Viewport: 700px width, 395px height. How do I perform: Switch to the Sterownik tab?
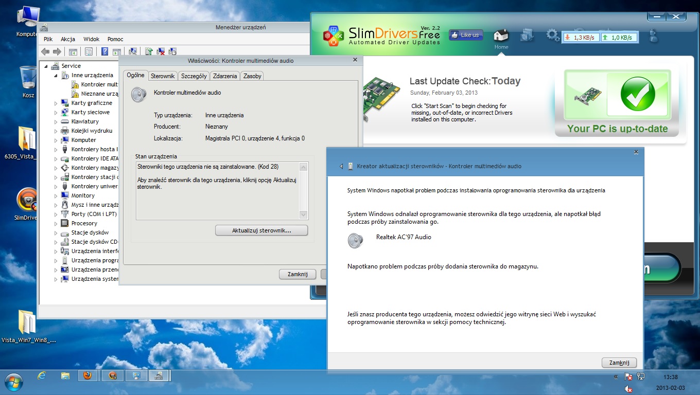pyautogui.click(x=163, y=76)
